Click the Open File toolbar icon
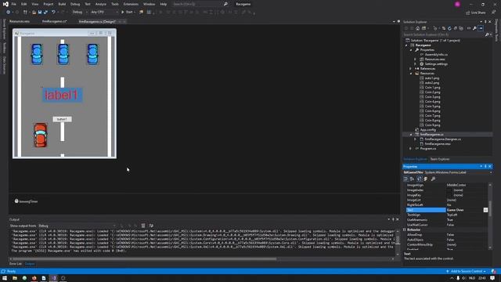501x282 pixels. [34, 13]
